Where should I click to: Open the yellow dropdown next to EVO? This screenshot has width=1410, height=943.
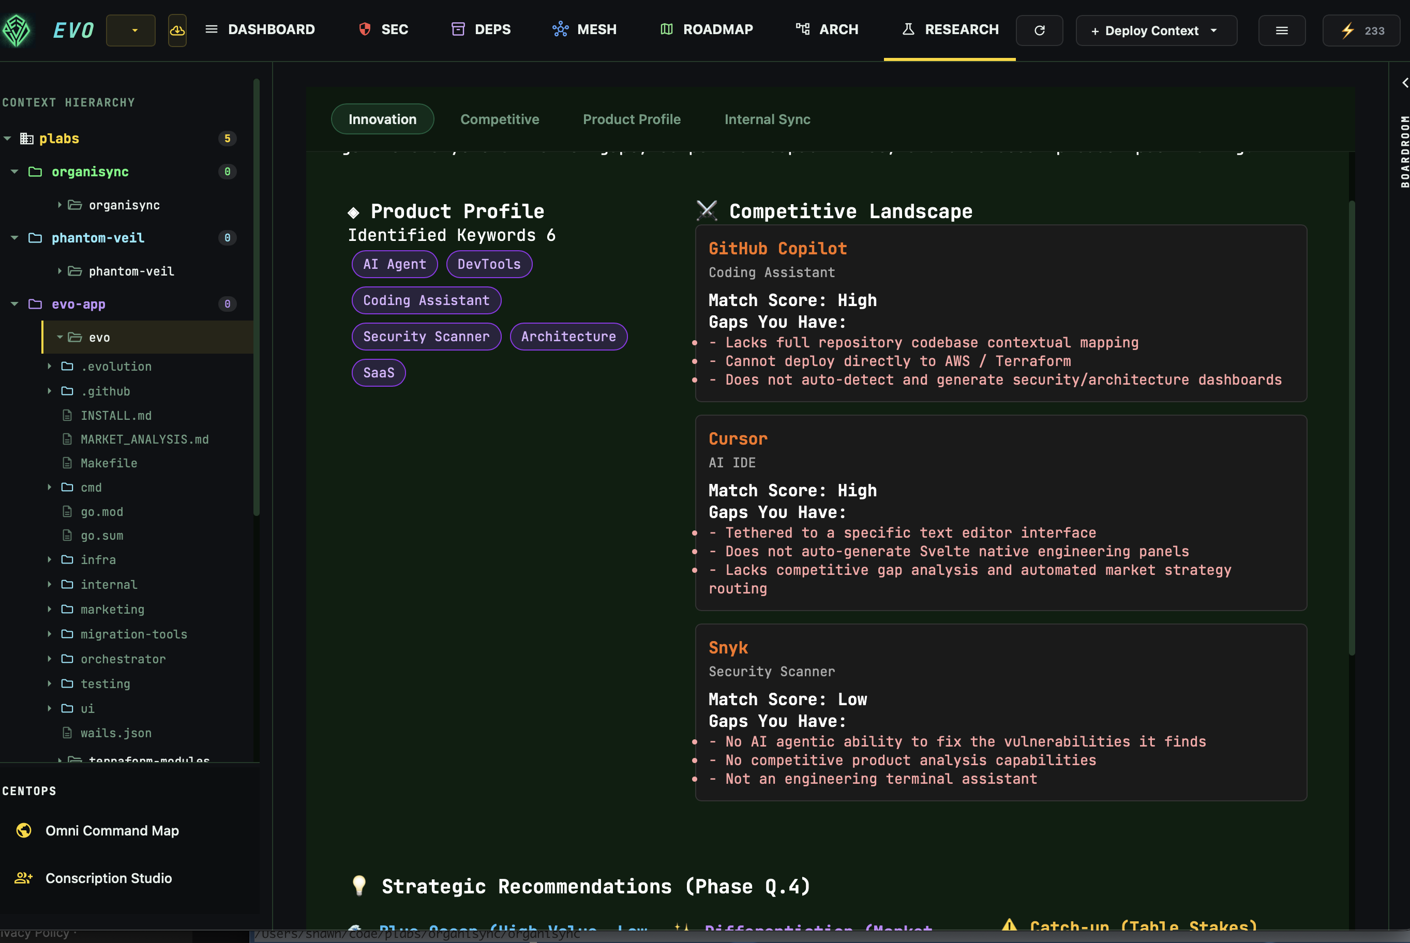tap(130, 30)
